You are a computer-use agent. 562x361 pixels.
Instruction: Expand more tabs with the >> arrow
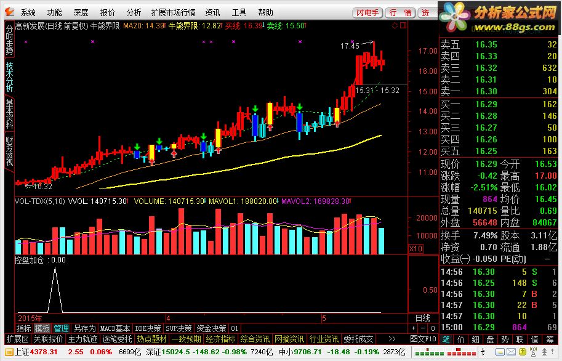point(392,339)
